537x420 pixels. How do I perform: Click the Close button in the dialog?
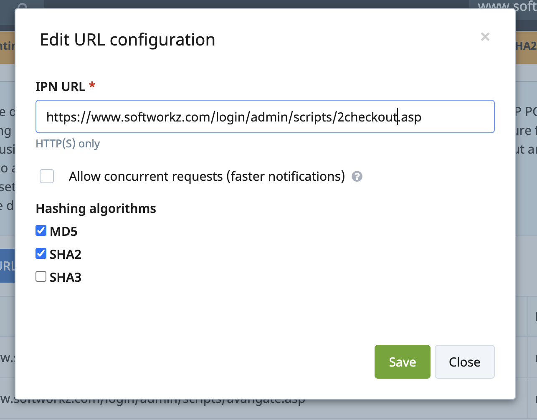[x=464, y=362]
